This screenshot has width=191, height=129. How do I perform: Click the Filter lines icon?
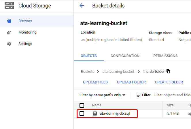pos(138,95)
